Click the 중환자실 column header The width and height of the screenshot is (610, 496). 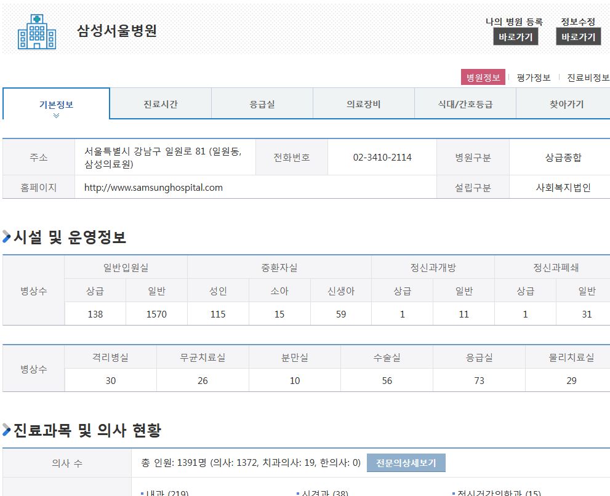pos(279,267)
